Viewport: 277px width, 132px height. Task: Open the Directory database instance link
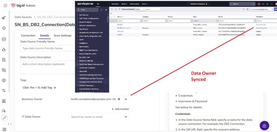(x=120, y=31)
